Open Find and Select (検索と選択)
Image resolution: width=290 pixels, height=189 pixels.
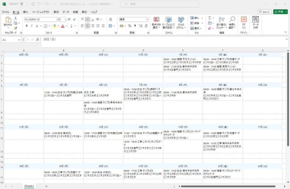coord(232,23)
